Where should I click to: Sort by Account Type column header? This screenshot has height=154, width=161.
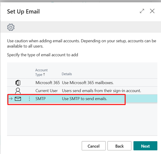coord(41,72)
